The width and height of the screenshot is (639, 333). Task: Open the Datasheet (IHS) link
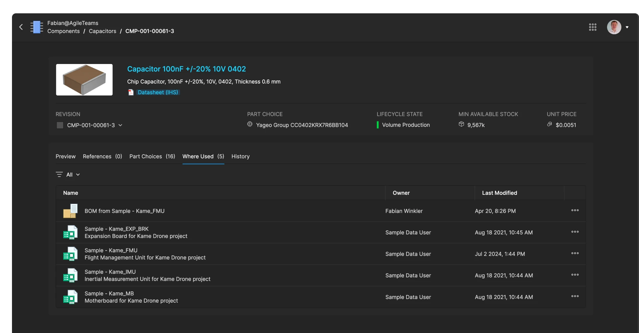point(158,92)
